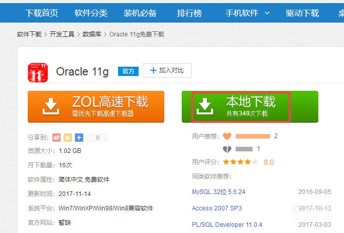Downvote with the broken heart icon
The width and height of the screenshot is (344, 233).
(x=227, y=149)
